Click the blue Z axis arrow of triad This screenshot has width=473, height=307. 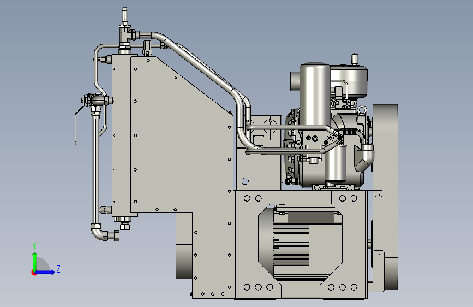pyautogui.click(x=45, y=272)
